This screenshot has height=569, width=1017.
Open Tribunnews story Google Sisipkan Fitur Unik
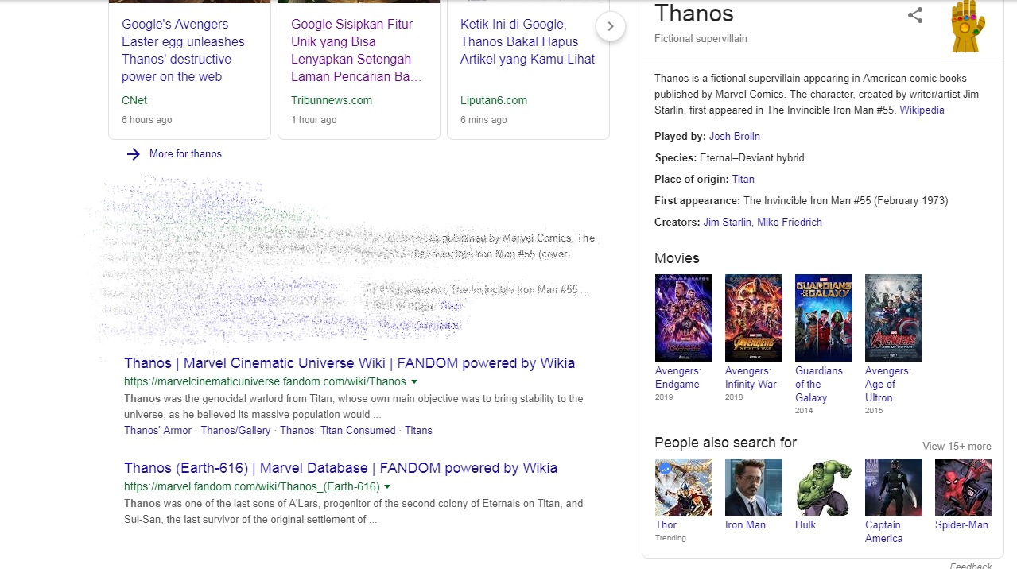tap(356, 50)
